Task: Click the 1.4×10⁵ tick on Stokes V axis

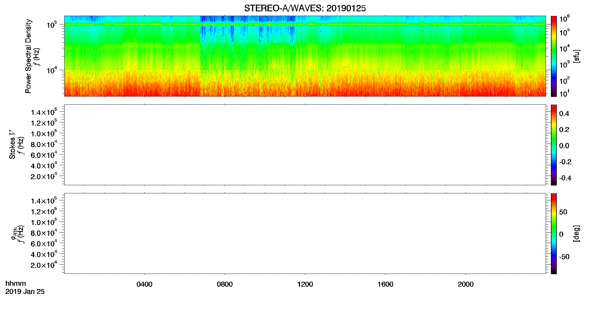Action: click(x=44, y=112)
